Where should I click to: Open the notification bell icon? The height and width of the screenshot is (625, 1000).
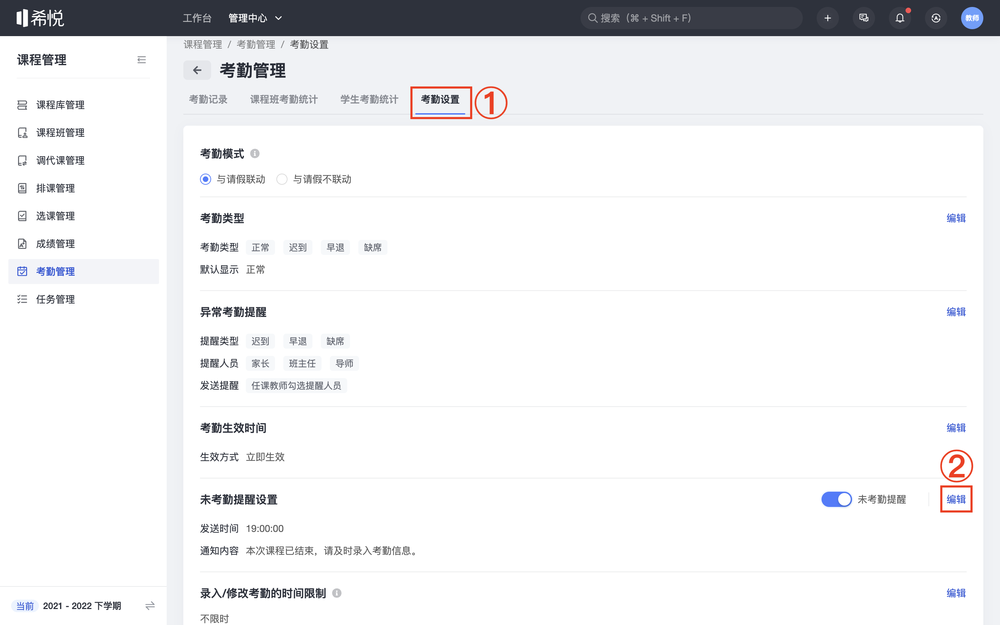pos(900,18)
